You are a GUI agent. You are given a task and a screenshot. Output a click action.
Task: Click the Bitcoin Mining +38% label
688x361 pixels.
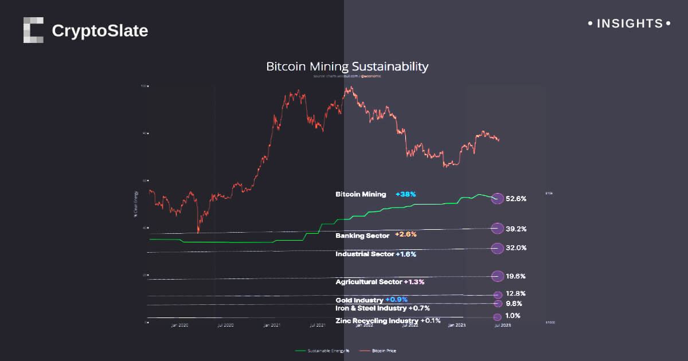[x=376, y=194]
